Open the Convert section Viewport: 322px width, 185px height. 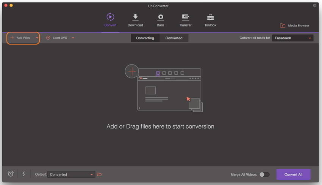click(110, 20)
